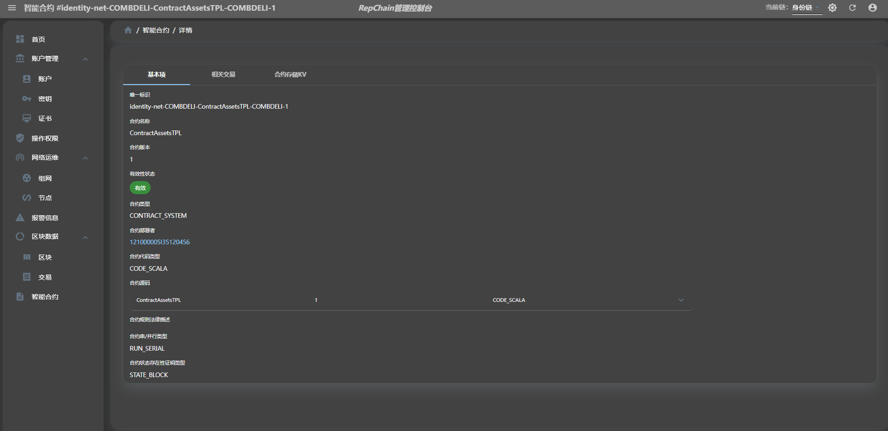Click the refresh icon in header
Viewport: 888px width, 431px height.
(x=852, y=8)
